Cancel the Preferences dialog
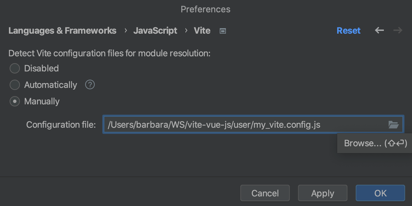The width and height of the screenshot is (412, 206). (x=265, y=193)
